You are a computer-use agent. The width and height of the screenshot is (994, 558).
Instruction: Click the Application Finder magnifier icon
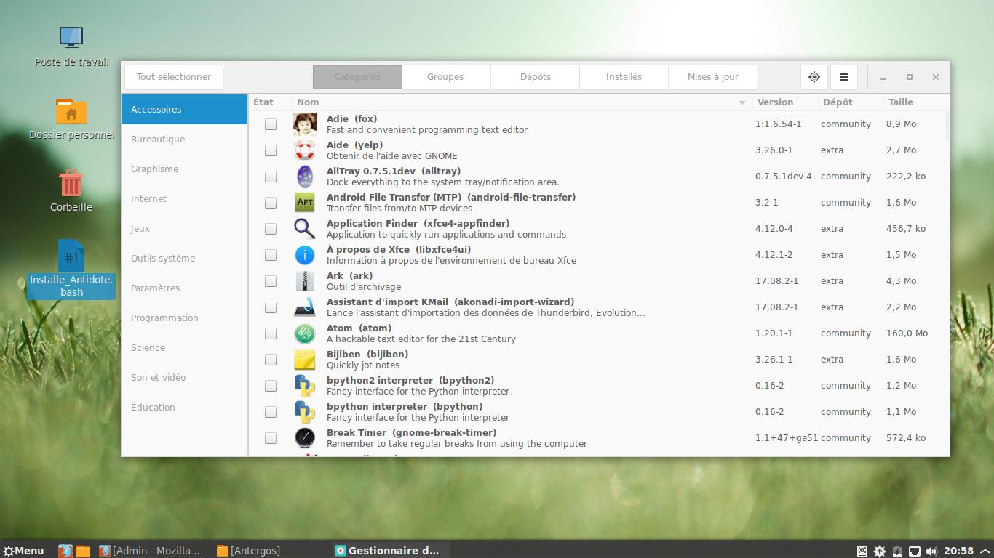(x=304, y=229)
